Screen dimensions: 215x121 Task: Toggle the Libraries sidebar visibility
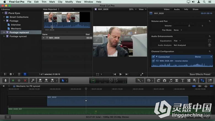(x=5, y=74)
